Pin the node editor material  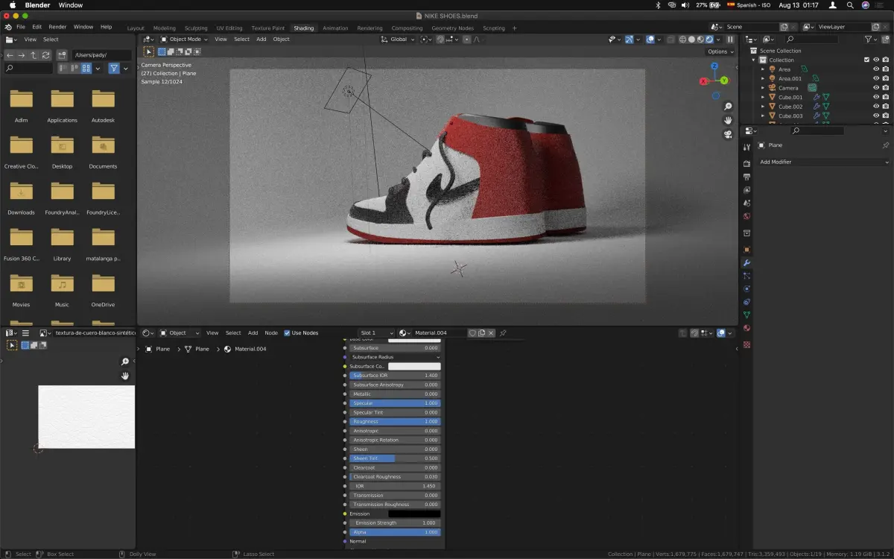(x=503, y=333)
